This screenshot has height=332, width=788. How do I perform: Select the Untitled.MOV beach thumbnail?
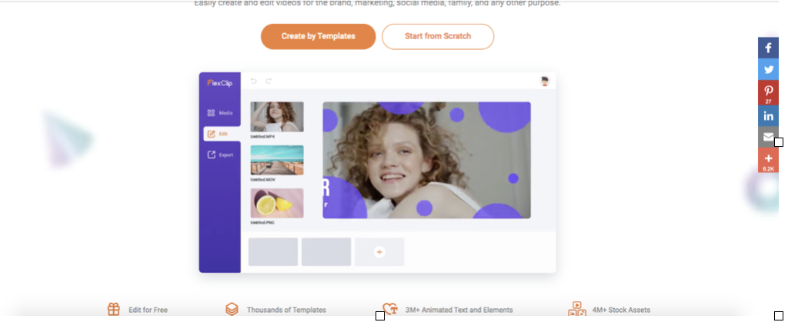coord(277,160)
